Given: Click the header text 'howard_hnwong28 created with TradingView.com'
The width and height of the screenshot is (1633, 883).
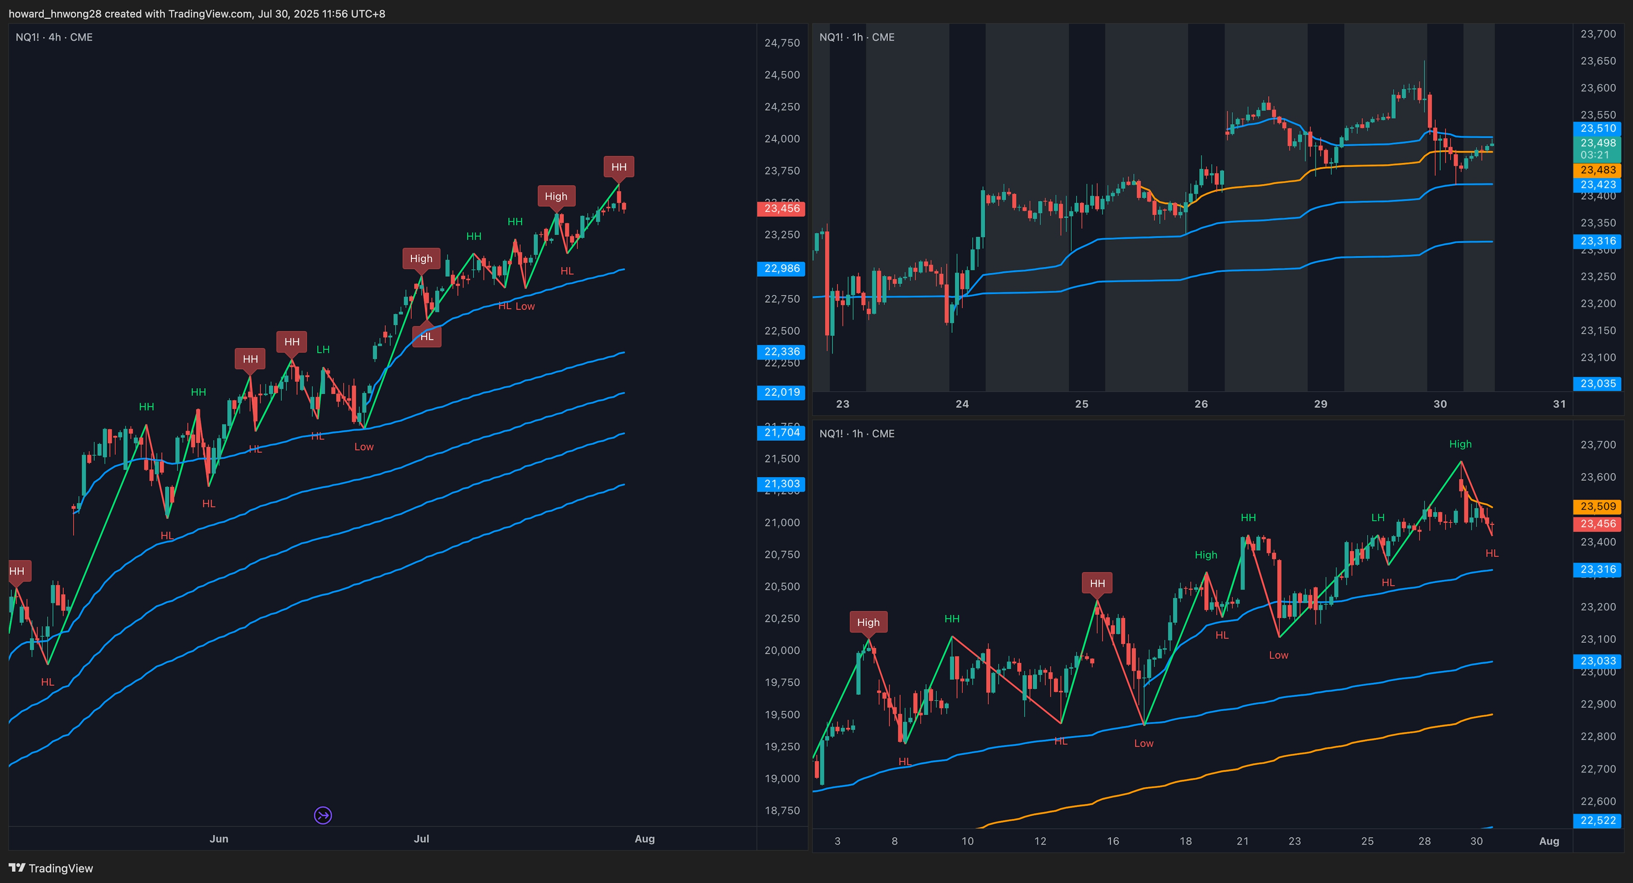Looking at the screenshot, I should click(130, 13).
